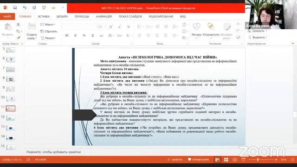Switch to Вид tab
Viewport: 297px width, 167px height.
(183, 17)
